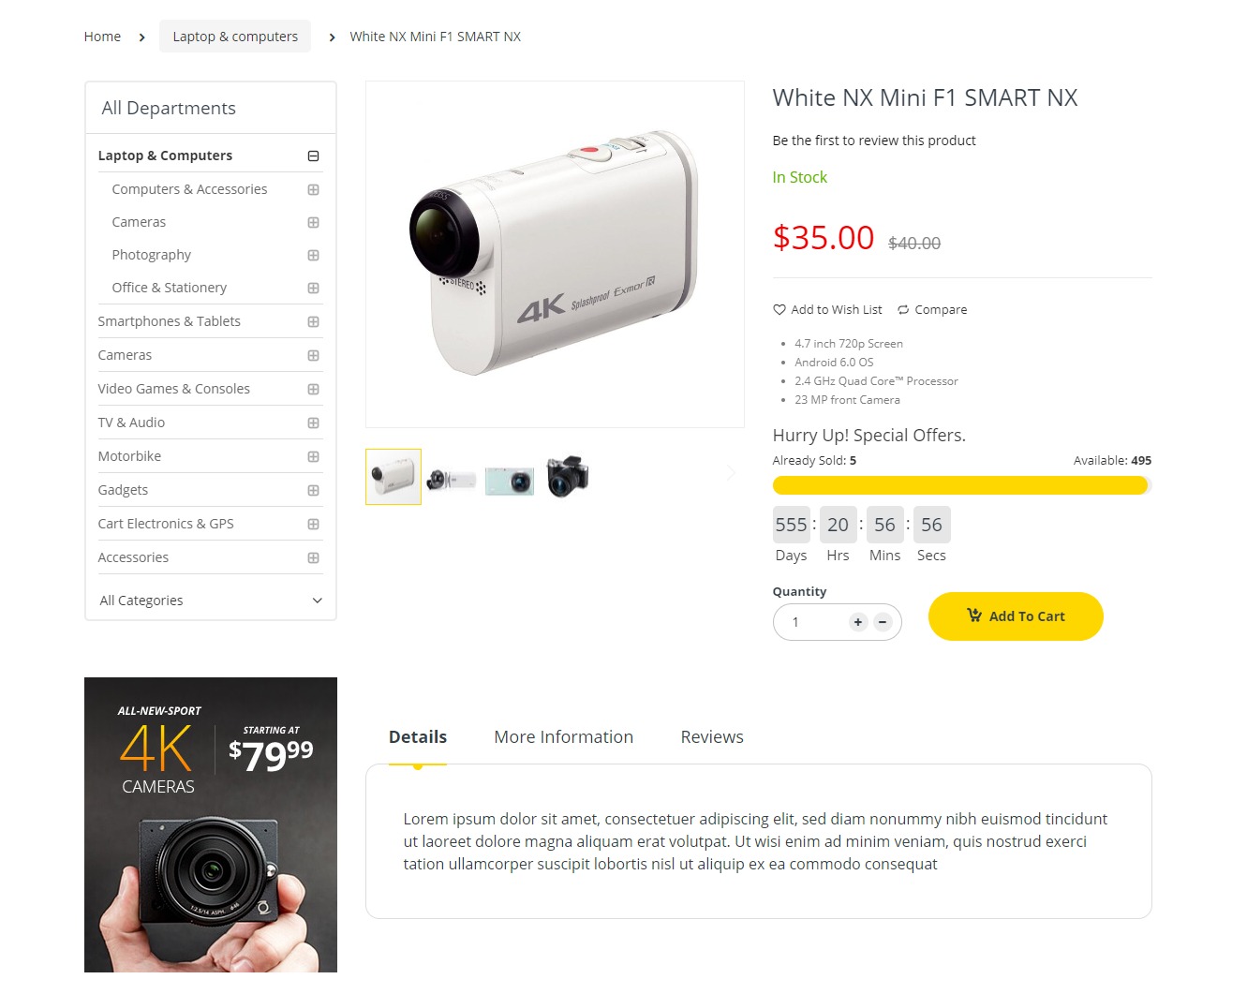1247x994 pixels.
Task: Expand the Gadgets category
Action: pos(314,491)
